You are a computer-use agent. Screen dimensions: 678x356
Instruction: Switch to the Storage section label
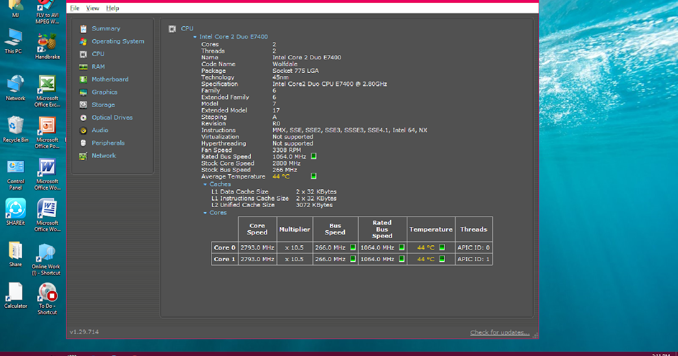tap(103, 105)
